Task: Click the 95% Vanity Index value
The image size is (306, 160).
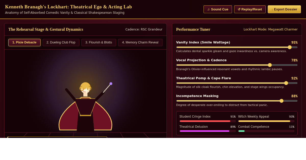Action: 295,42
